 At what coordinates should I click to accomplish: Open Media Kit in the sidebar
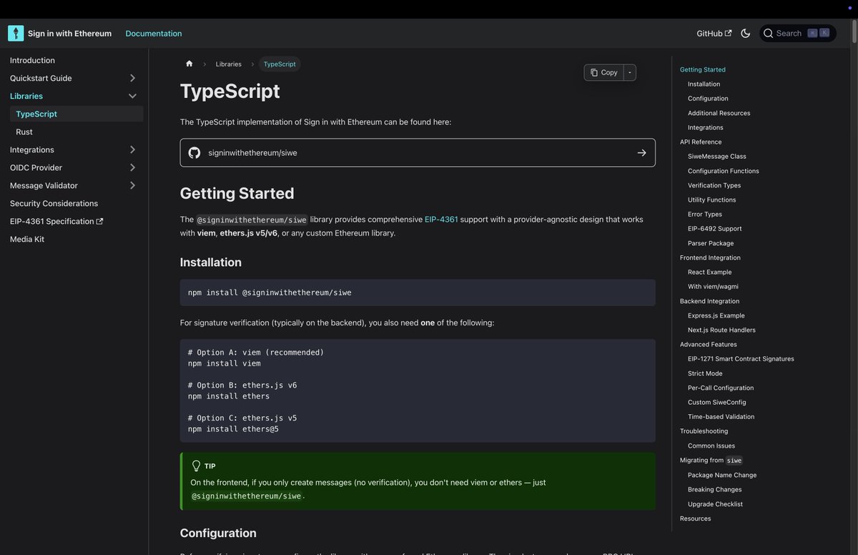point(27,239)
